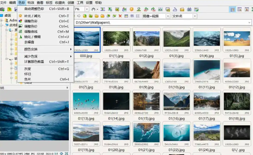The width and height of the screenshot is (253, 155).
Task: Select the second browser layout button at top right
Action: click(x=240, y=9)
